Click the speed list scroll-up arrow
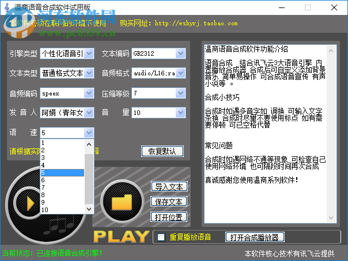The image size is (348, 261). tap(89, 144)
